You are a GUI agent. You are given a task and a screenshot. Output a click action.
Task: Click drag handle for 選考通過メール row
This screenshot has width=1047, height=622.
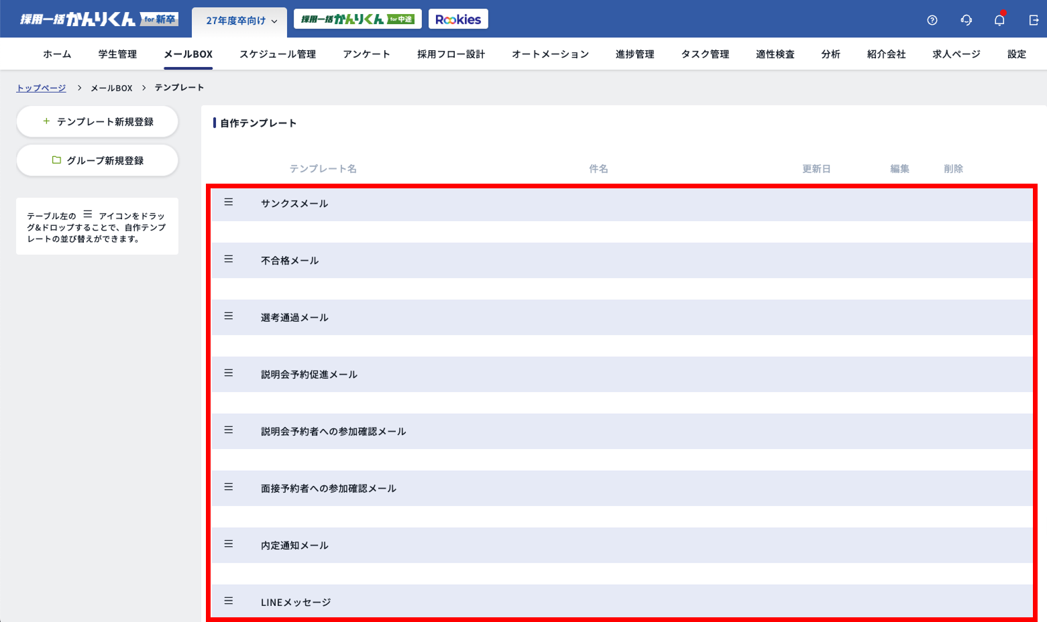click(229, 316)
